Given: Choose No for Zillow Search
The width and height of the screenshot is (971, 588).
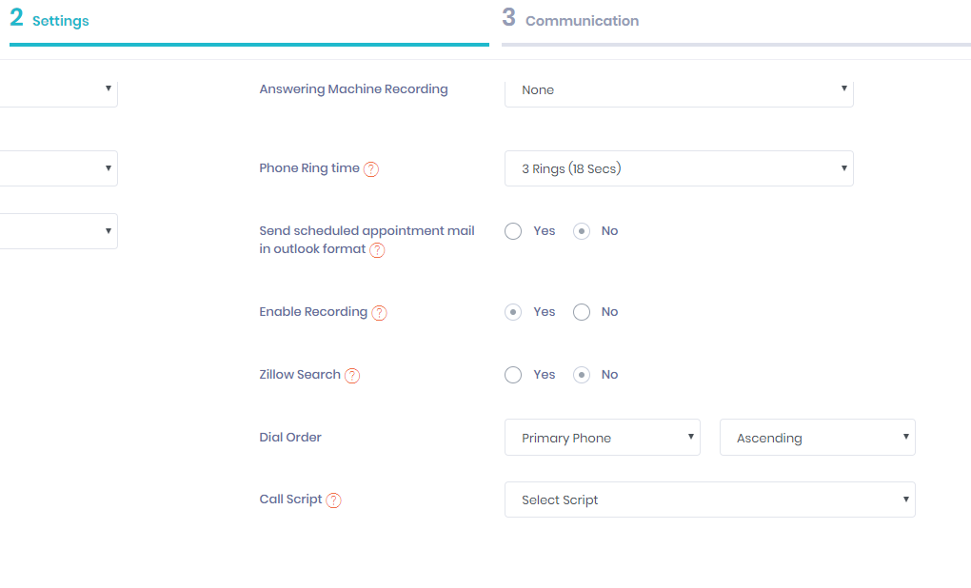Looking at the screenshot, I should click(581, 374).
